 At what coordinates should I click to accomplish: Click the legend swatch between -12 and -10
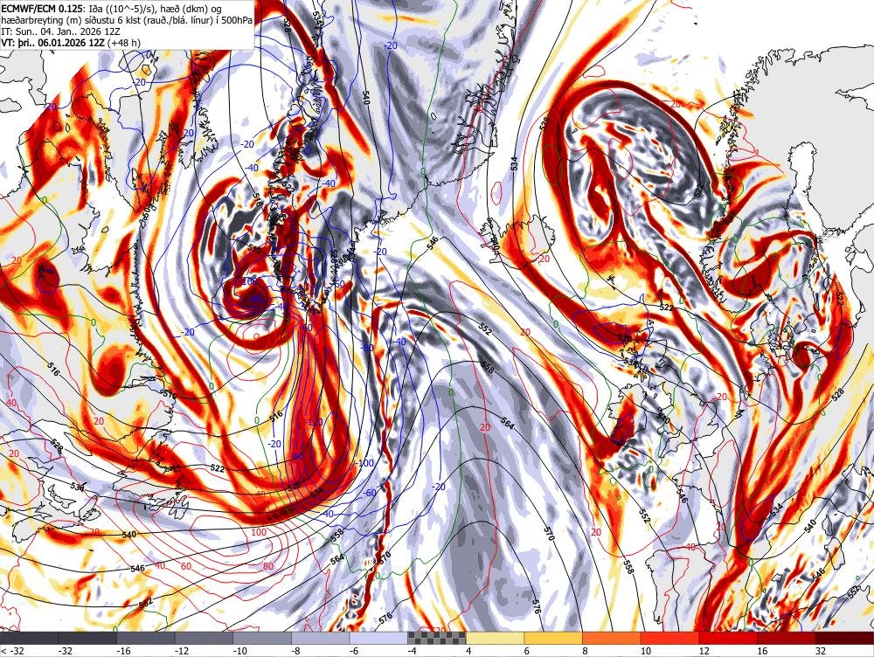pyautogui.click(x=204, y=639)
